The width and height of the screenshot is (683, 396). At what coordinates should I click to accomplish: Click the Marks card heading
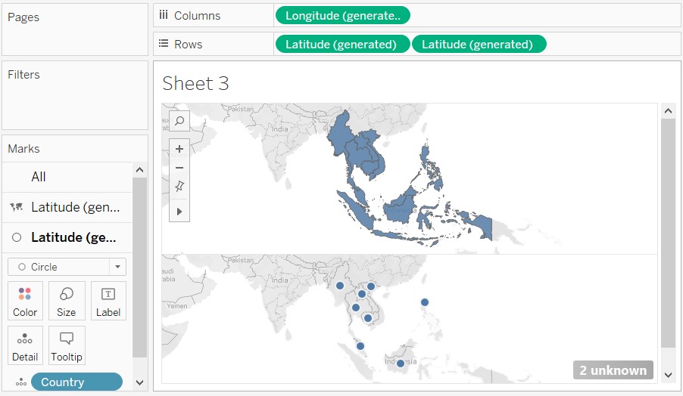pos(23,149)
